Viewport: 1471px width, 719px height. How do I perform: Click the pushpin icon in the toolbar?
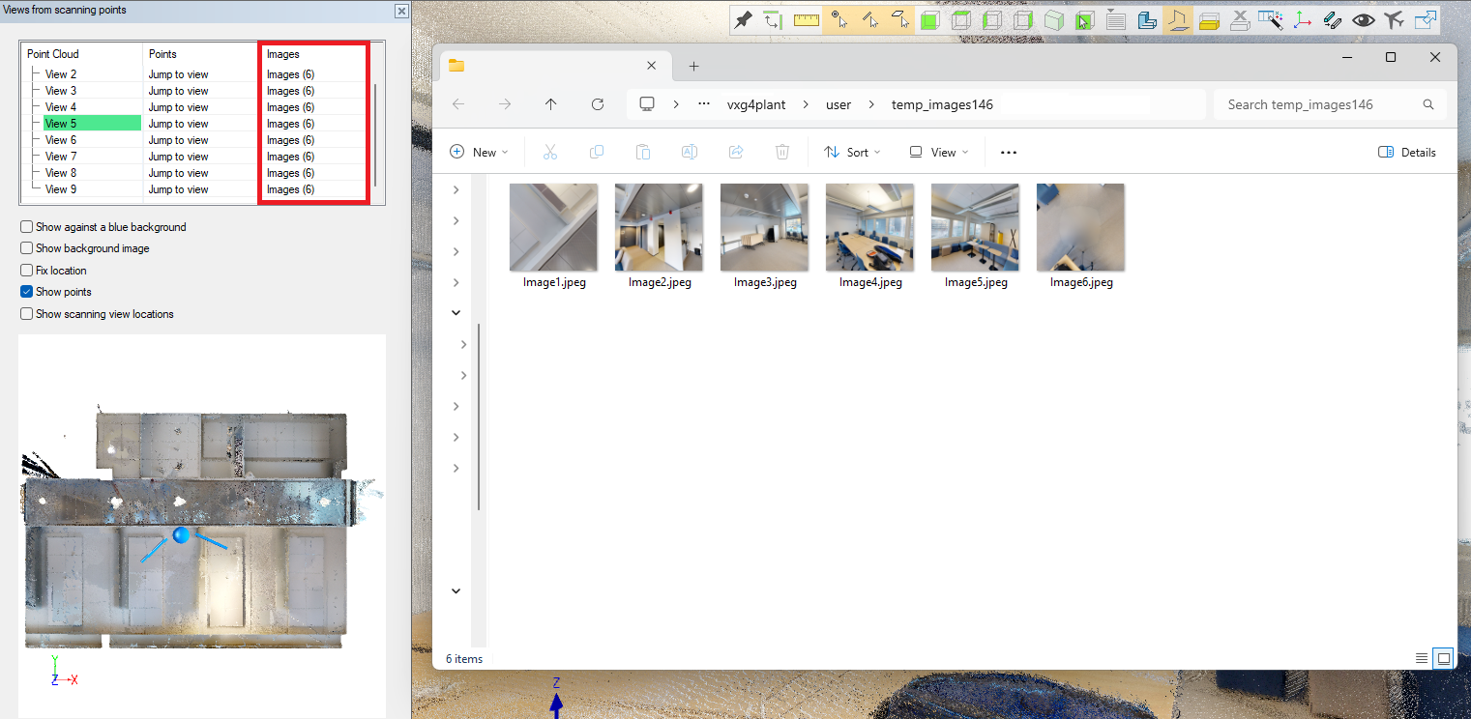[743, 20]
